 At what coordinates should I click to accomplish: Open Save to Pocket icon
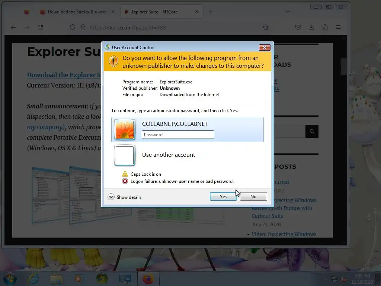coord(298,27)
